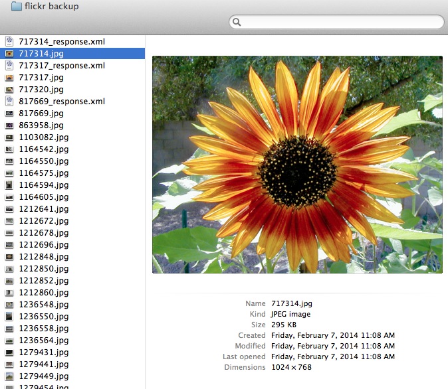Image resolution: width=448 pixels, height=389 pixels.
Task: Select file name 1164550.jpg
Action: [x=44, y=161]
